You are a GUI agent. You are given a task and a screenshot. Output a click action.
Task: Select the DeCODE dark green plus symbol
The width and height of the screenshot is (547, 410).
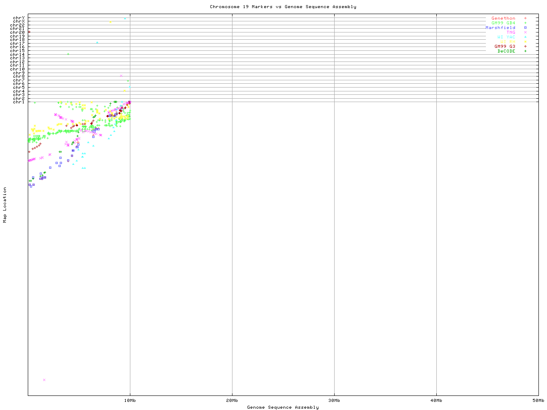pyautogui.click(x=525, y=51)
